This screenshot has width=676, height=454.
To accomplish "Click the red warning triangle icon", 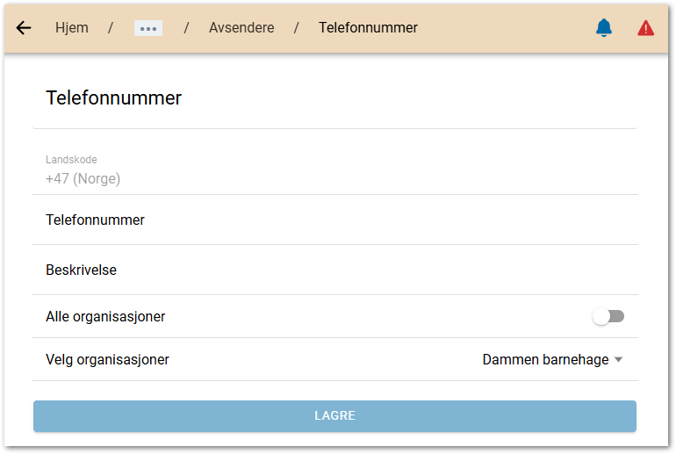I will 645,28.
